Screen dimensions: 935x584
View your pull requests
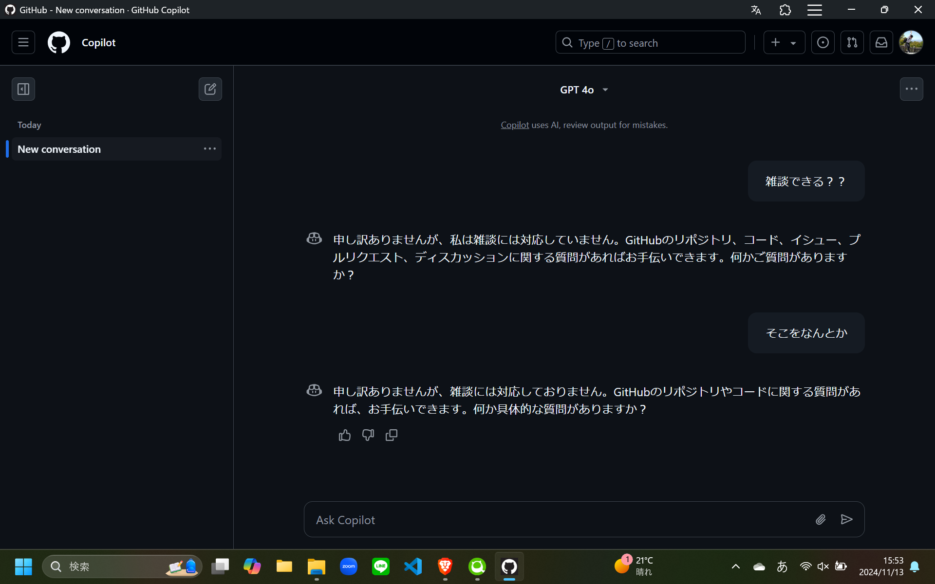[x=852, y=42]
